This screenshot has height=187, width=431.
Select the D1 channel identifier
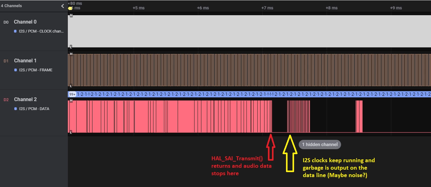pos(6,61)
